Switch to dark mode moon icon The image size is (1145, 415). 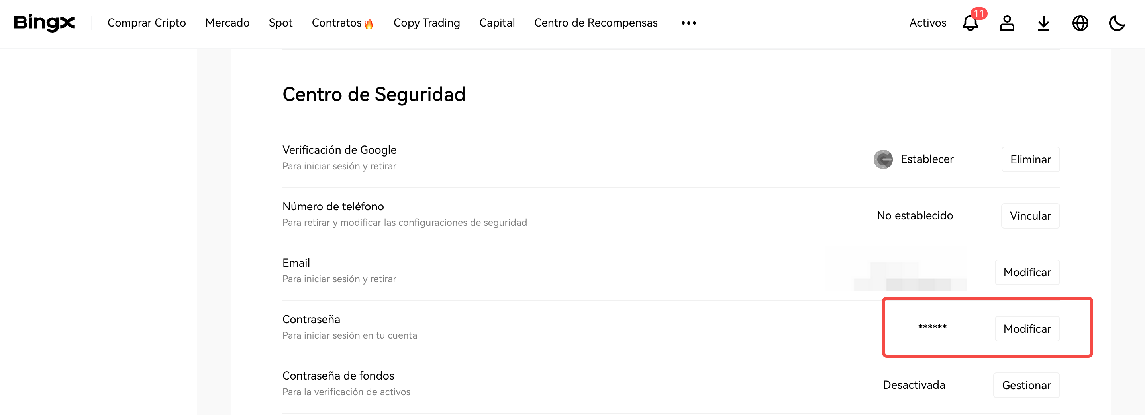[1117, 23]
